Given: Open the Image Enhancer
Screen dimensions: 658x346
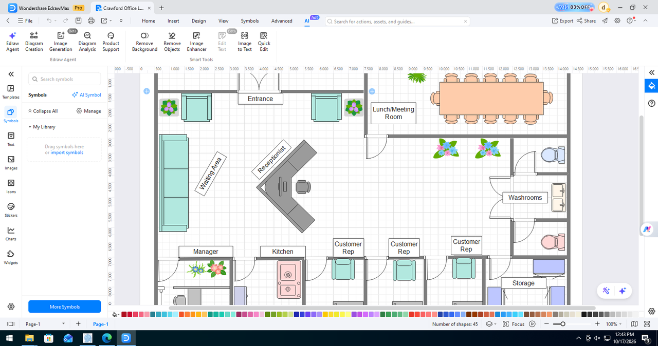Looking at the screenshot, I should (x=196, y=42).
